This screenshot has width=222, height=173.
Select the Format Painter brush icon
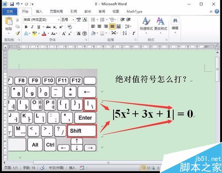point(18,33)
